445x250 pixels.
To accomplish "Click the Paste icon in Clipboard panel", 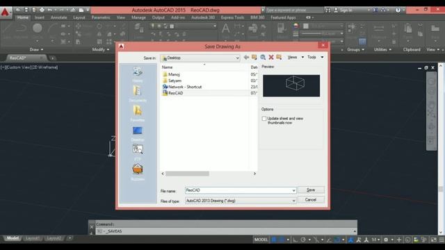I will pyautogui.click(x=408, y=28).
